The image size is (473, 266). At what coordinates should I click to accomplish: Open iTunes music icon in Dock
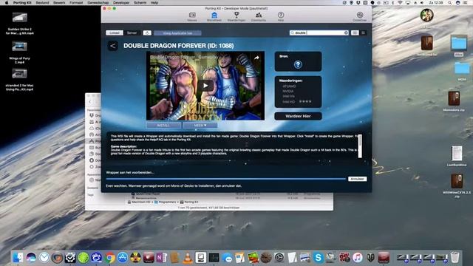[x=357, y=258]
